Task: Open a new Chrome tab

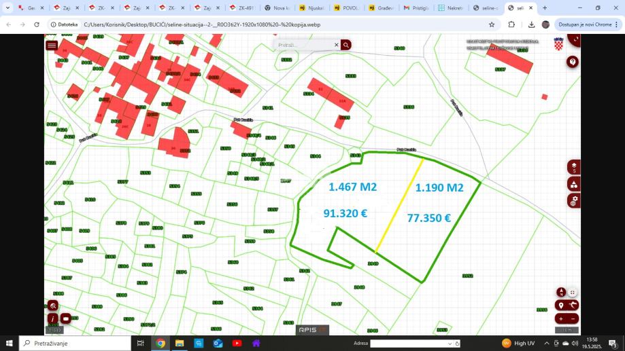Action: [545, 8]
